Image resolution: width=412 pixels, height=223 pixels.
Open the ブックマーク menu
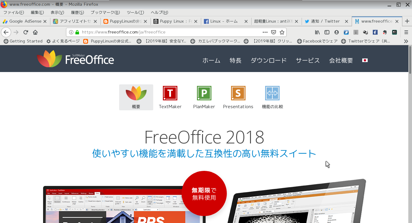(x=105, y=12)
